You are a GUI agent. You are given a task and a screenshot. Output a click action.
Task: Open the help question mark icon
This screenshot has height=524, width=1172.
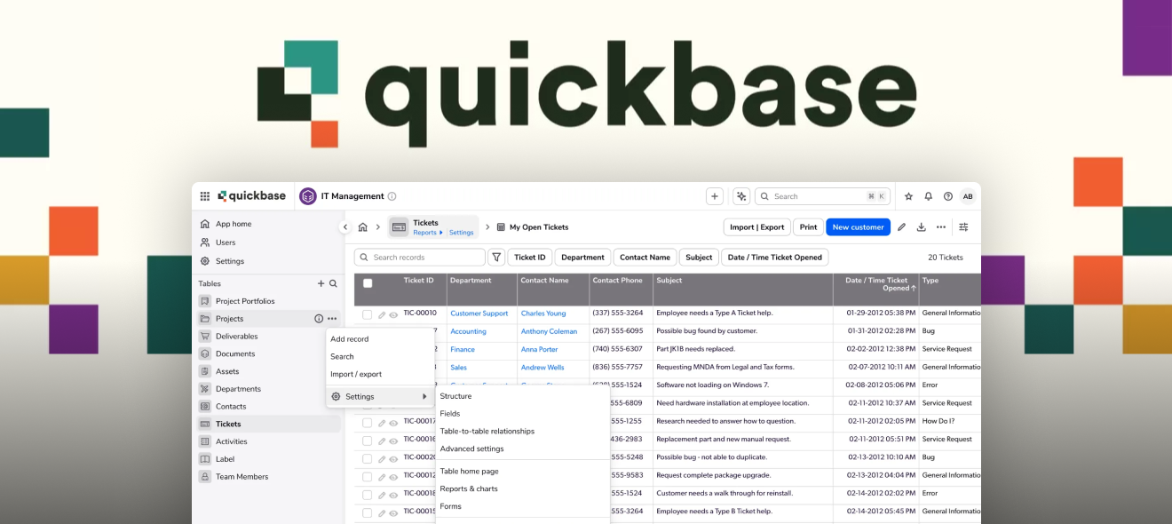(948, 196)
